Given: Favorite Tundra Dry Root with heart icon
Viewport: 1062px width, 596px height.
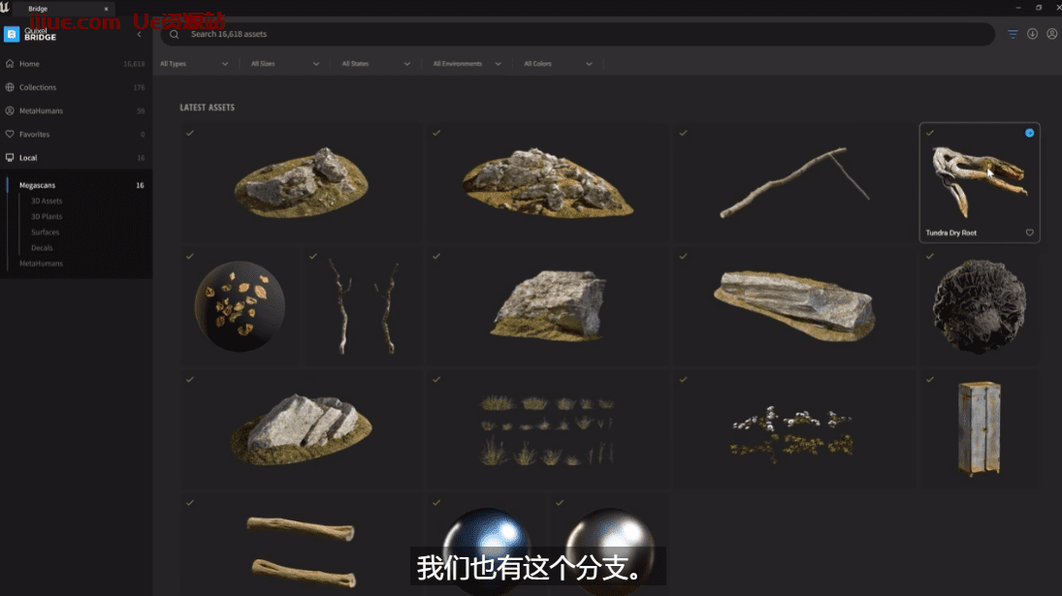Looking at the screenshot, I should click(x=1029, y=233).
